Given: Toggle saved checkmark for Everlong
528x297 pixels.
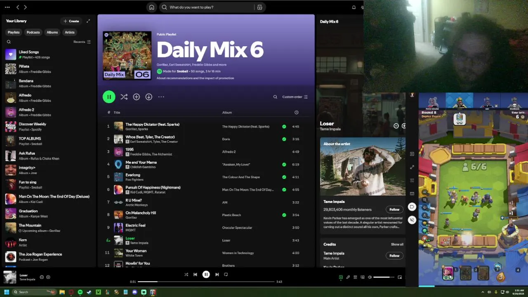Looking at the screenshot, I should point(284,177).
